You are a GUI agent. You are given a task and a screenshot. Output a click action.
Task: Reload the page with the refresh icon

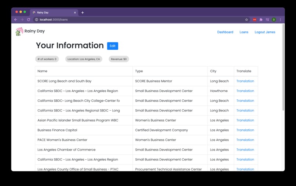(x=29, y=19)
